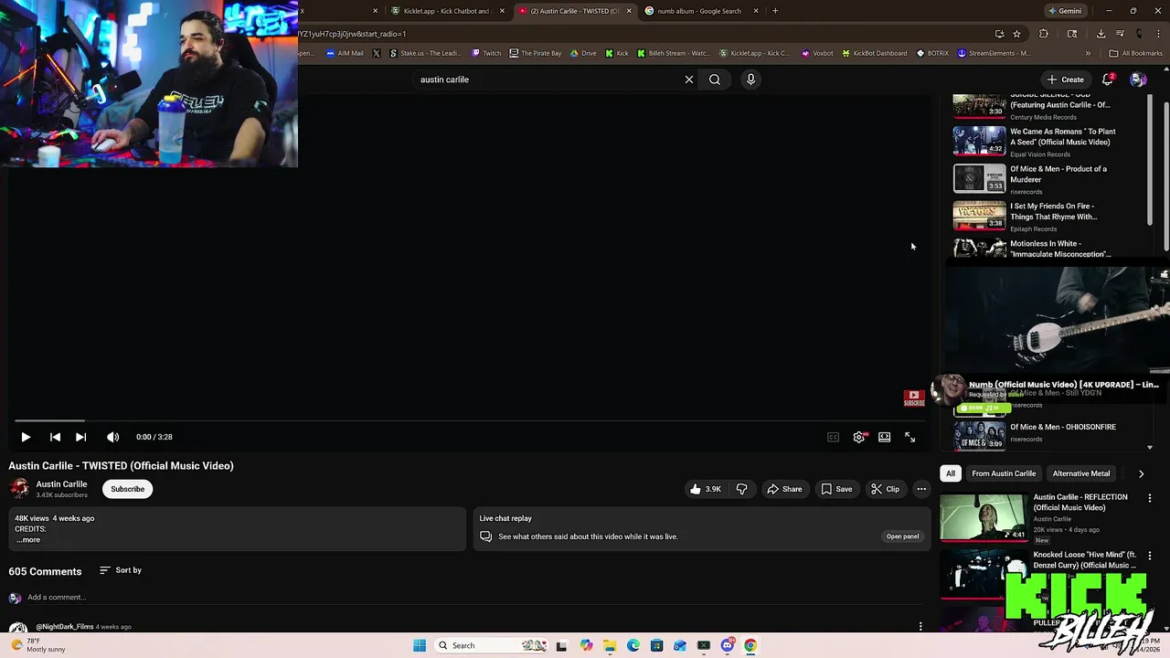1170x658 pixels.
Task: Open the YouTube account avatar menu
Action: tap(1138, 80)
